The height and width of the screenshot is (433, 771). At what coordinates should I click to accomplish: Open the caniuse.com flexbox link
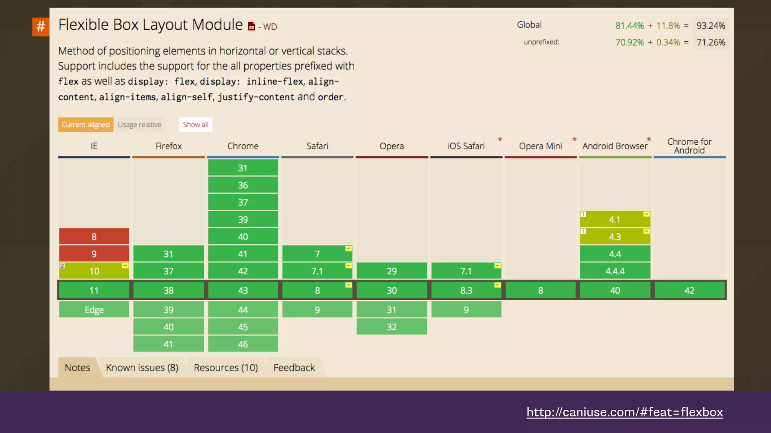click(x=625, y=412)
